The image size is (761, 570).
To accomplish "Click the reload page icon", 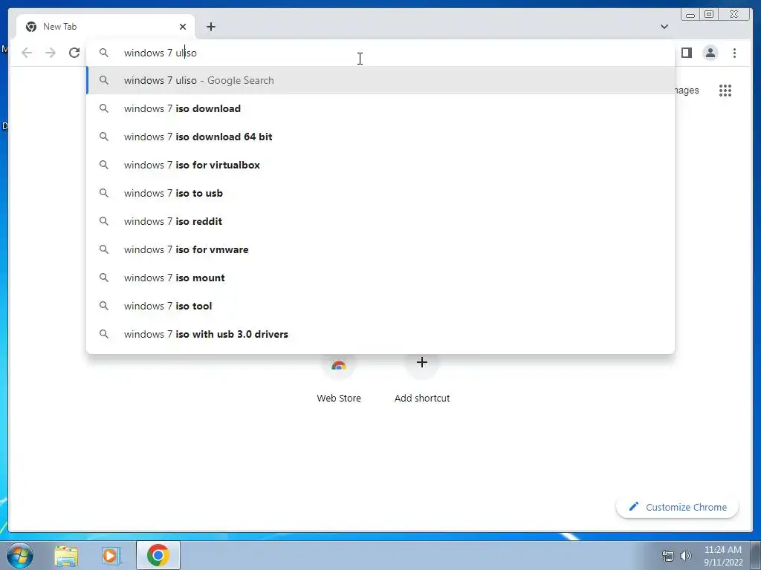I will click(74, 53).
